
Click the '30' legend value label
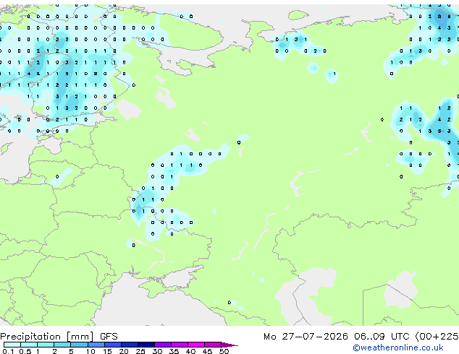point(157,351)
